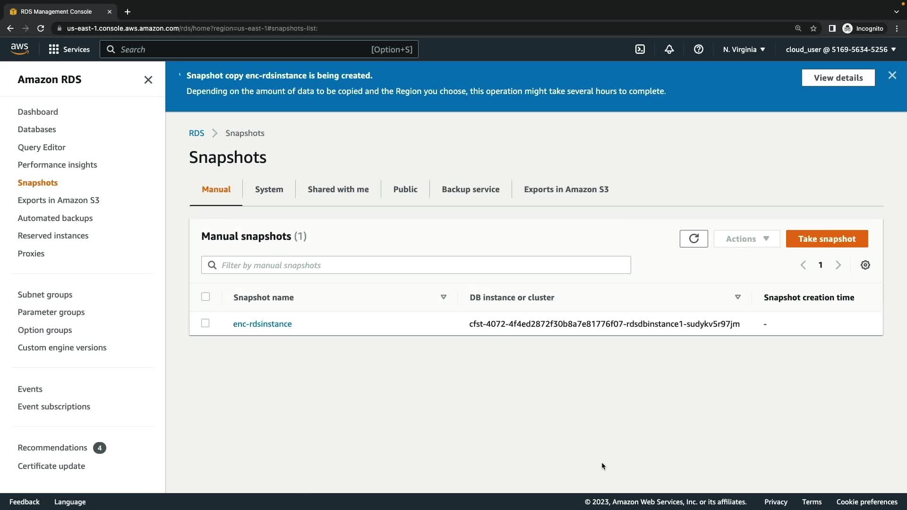
Task: Refresh the manual snapshots list
Action: 693,238
